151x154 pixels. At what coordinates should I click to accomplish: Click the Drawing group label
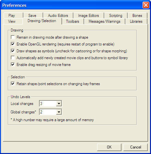coord(17,30)
